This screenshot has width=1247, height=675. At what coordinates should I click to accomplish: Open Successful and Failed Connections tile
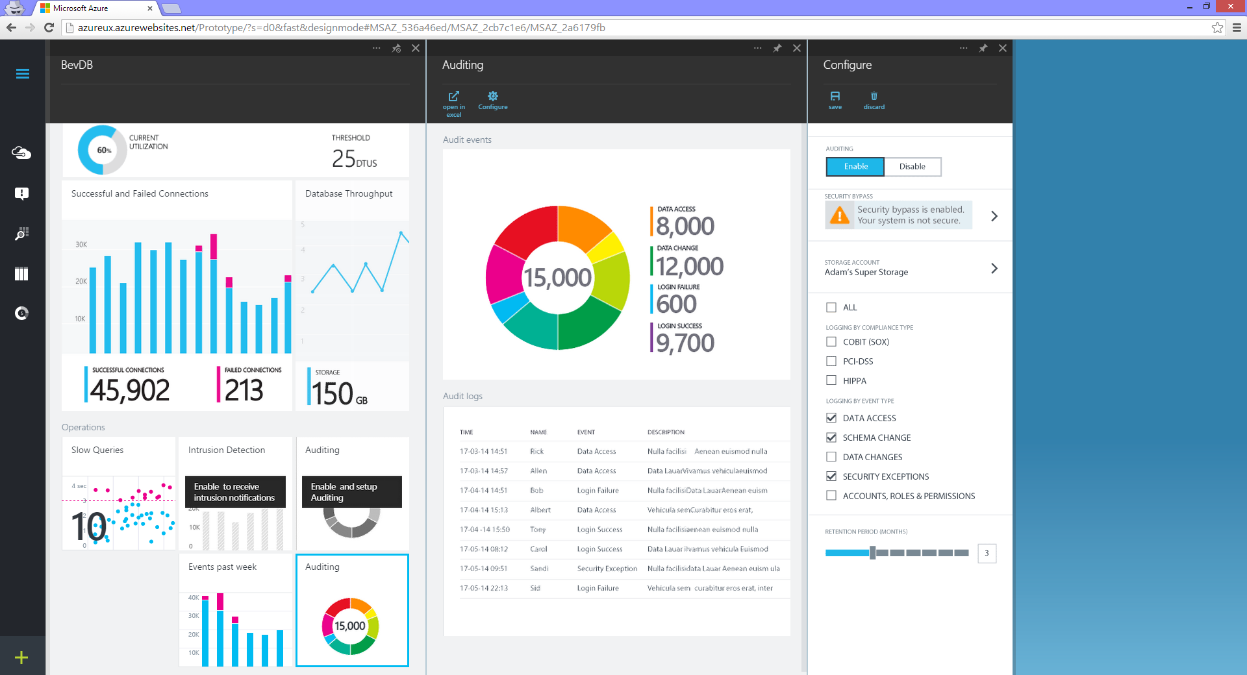(177, 295)
